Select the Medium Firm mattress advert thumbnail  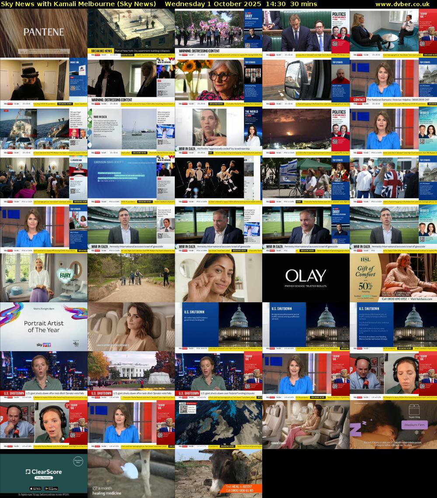tap(393, 425)
